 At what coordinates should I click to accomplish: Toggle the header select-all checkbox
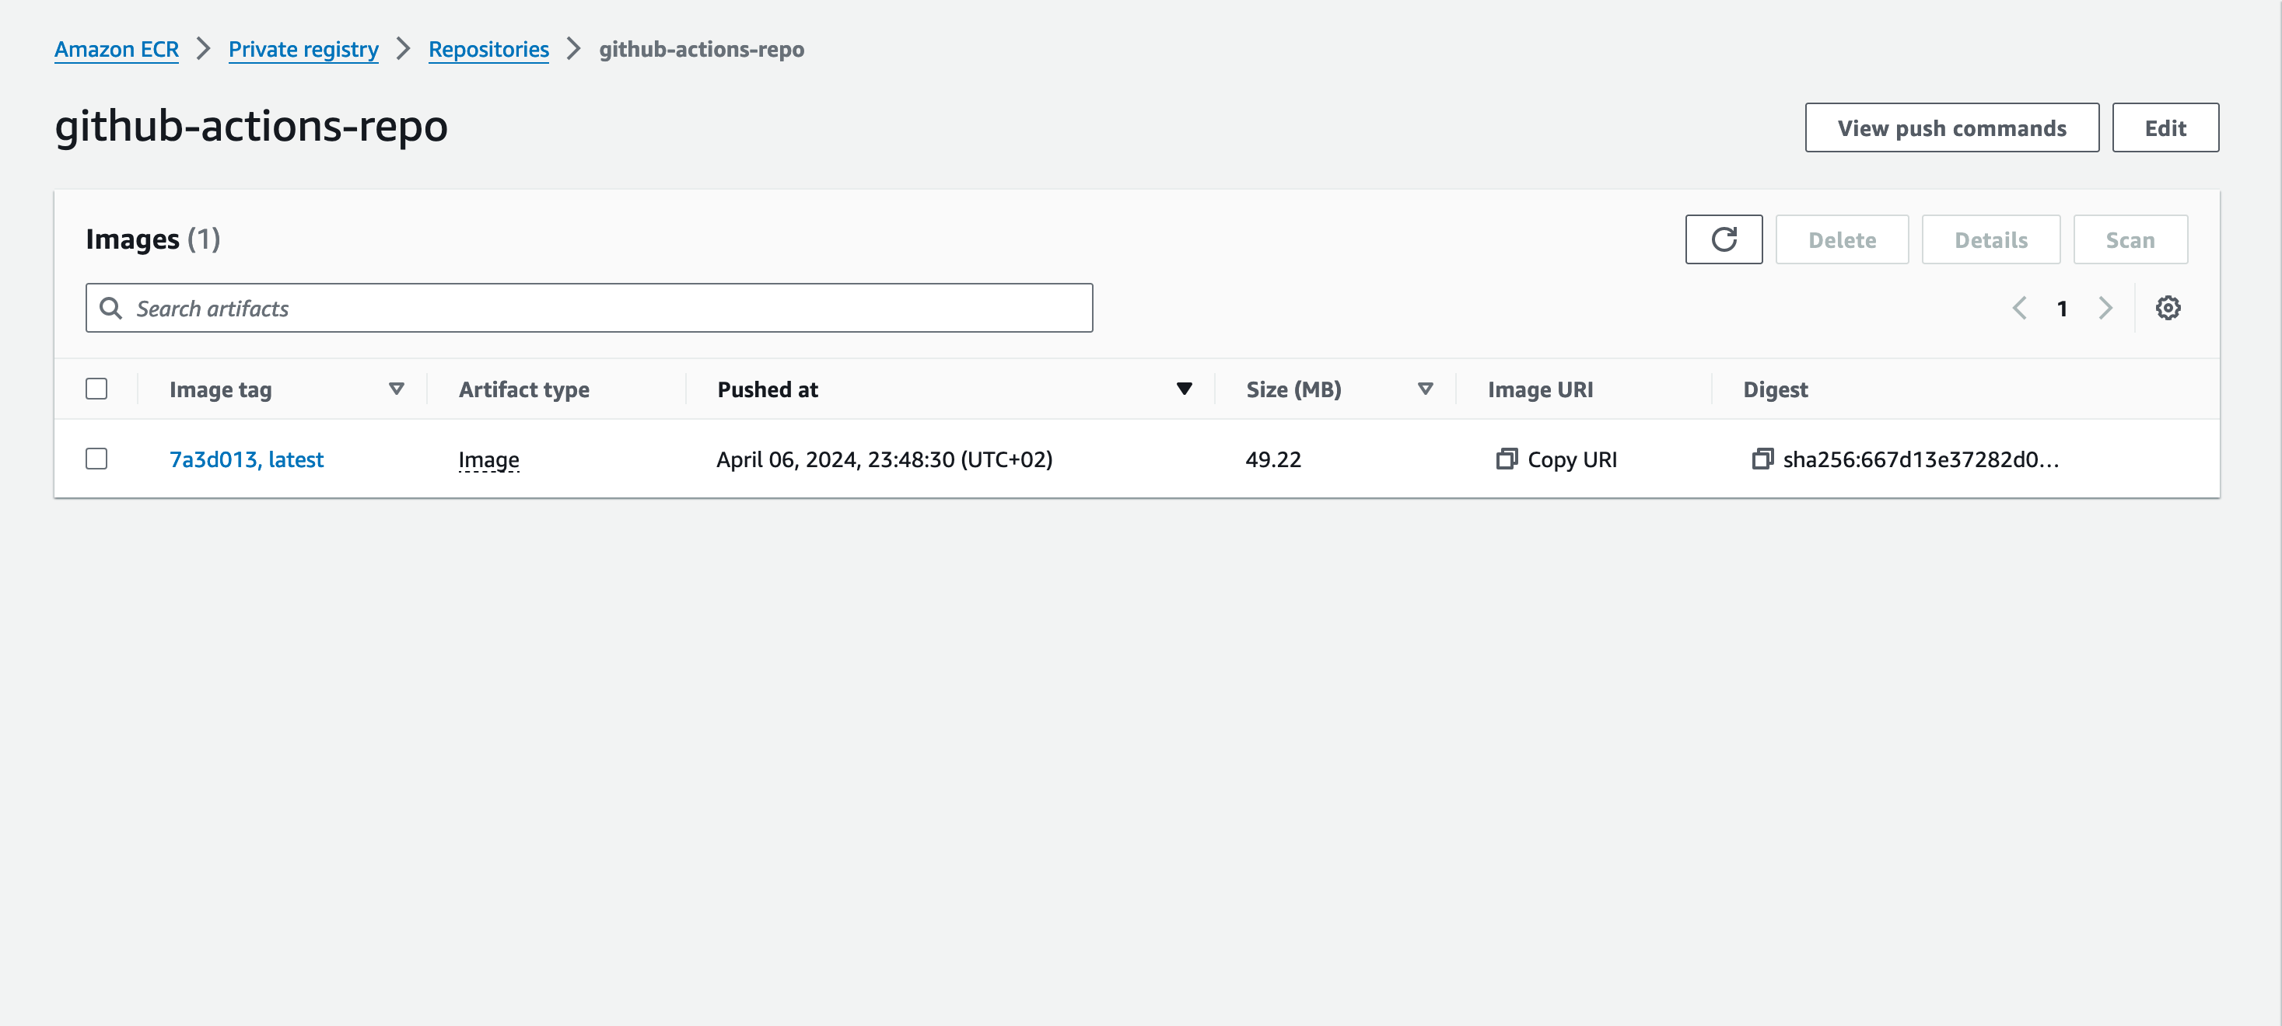96,389
